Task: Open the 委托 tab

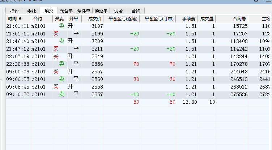Action: pyautogui.click(x=31, y=11)
